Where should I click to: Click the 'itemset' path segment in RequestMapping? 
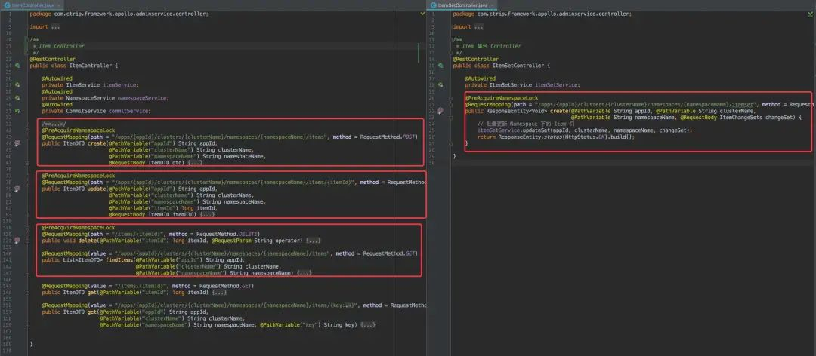(745, 105)
